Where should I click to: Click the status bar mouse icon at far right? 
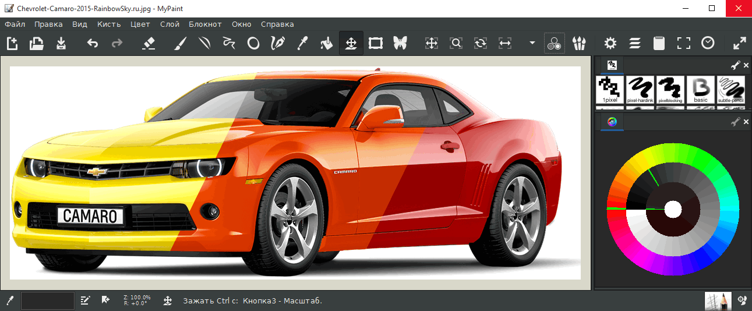pyautogui.click(x=742, y=301)
